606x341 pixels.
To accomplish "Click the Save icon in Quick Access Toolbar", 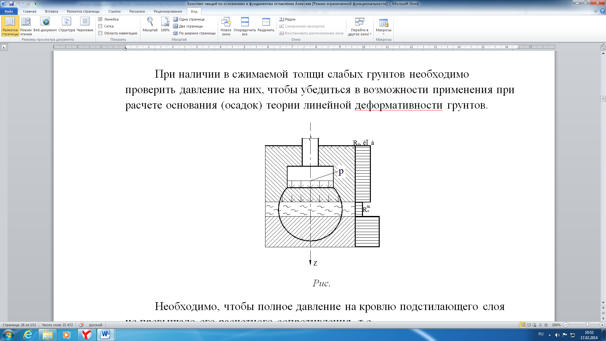I will pos(11,3).
